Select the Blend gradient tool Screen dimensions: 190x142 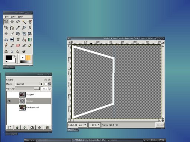30,40
